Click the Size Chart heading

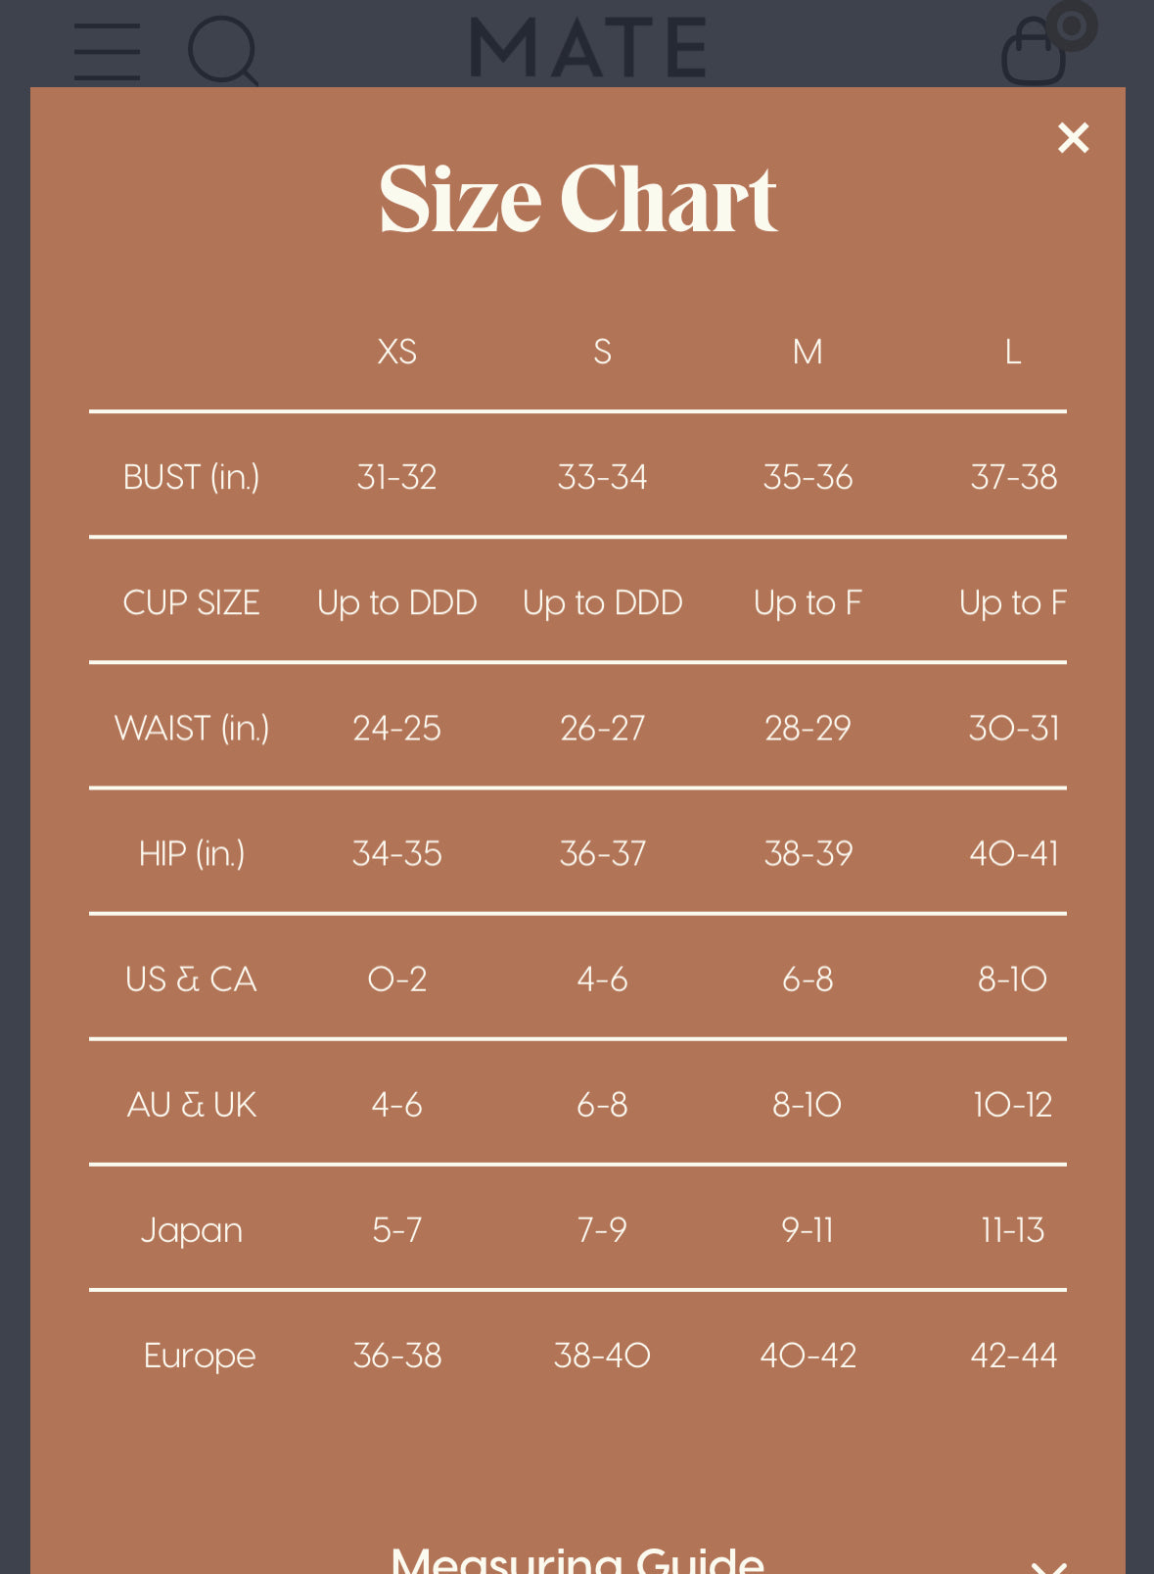click(577, 199)
